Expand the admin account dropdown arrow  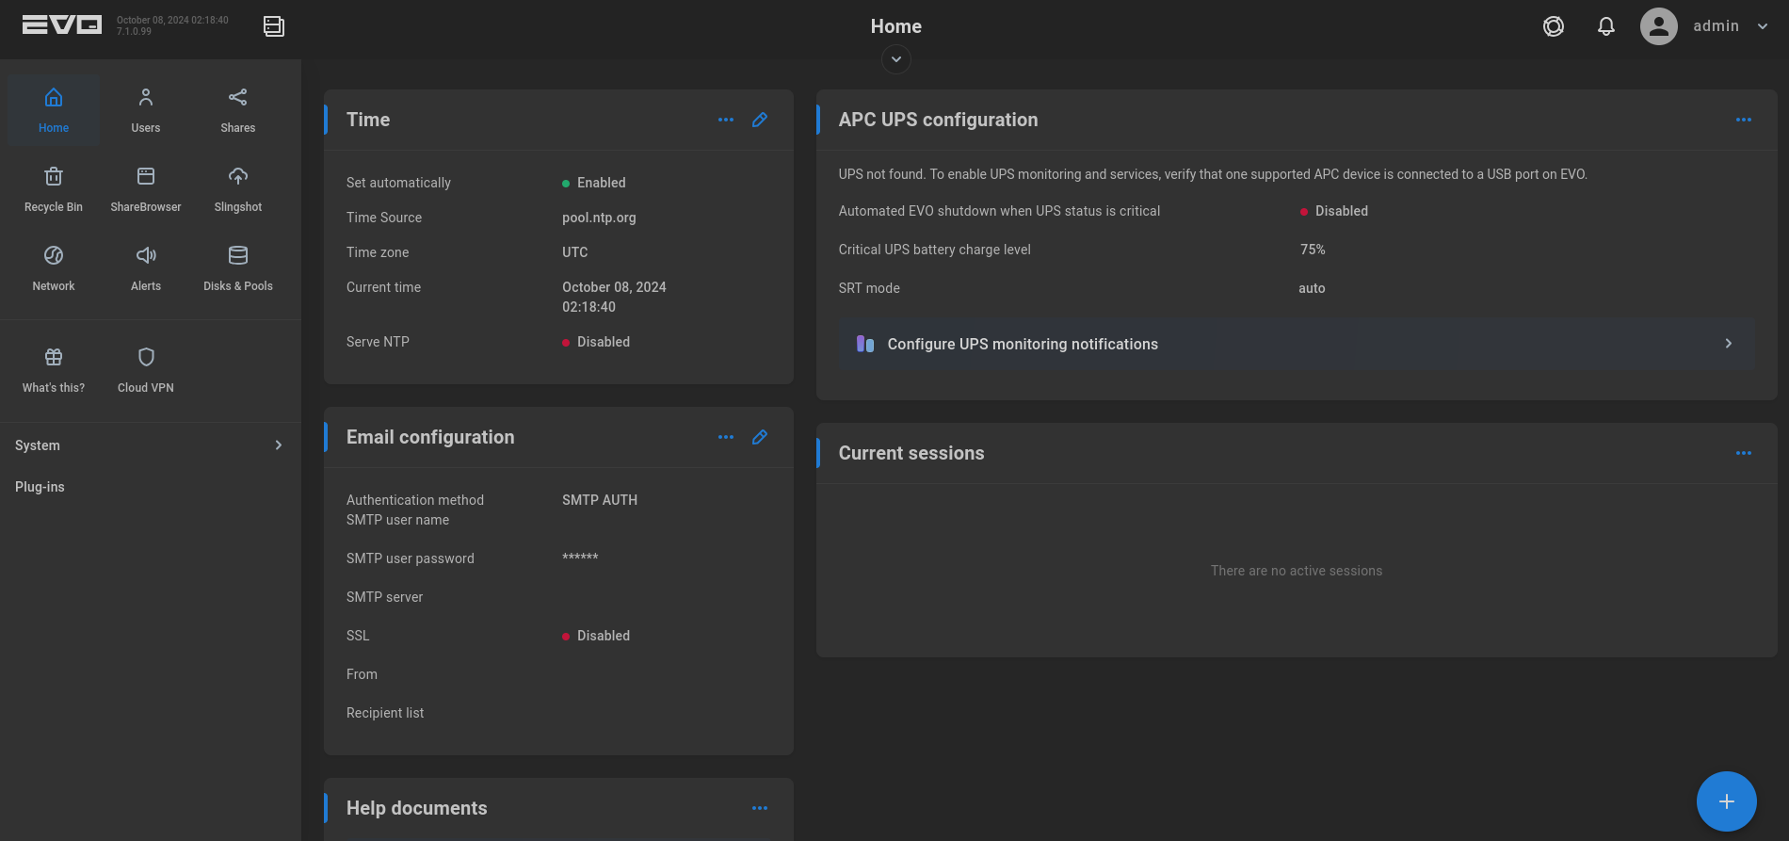click(1763, 26)
